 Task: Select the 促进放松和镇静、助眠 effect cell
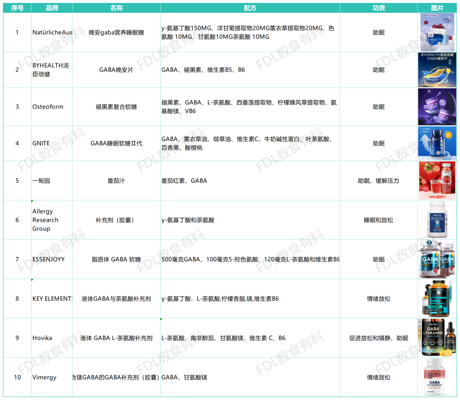click(x=378, y=338)
